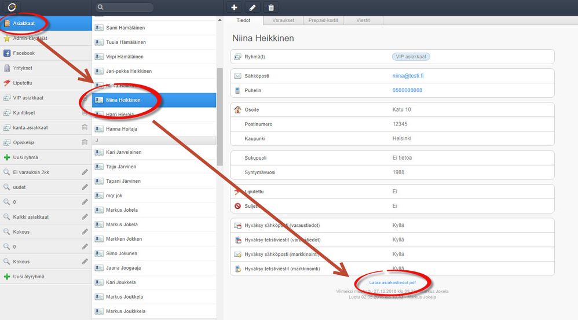The width and height of the screenshot is (578, 320).
Task: Select customer Sami Hämäläinen
Action: [x=154, y=28]
